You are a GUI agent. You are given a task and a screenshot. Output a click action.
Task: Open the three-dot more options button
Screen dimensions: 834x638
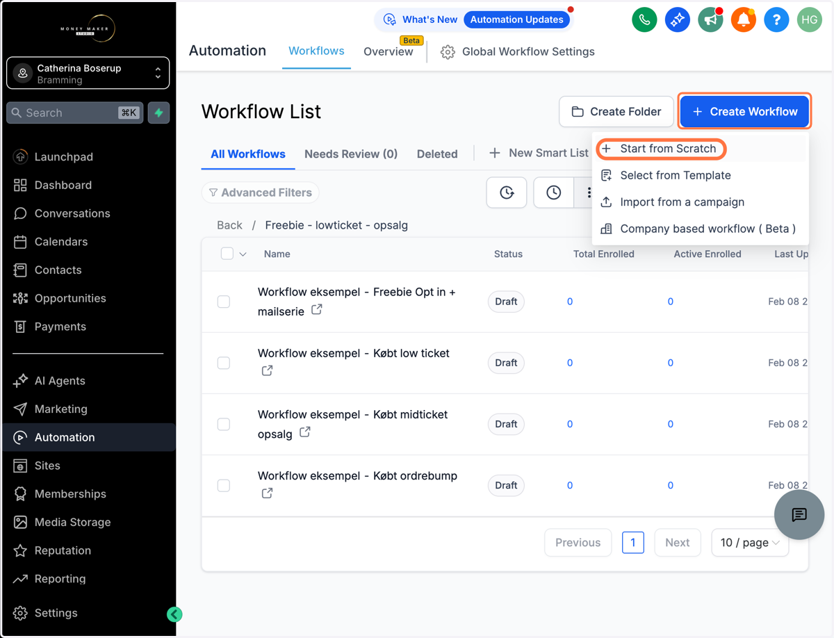[589, 193]
